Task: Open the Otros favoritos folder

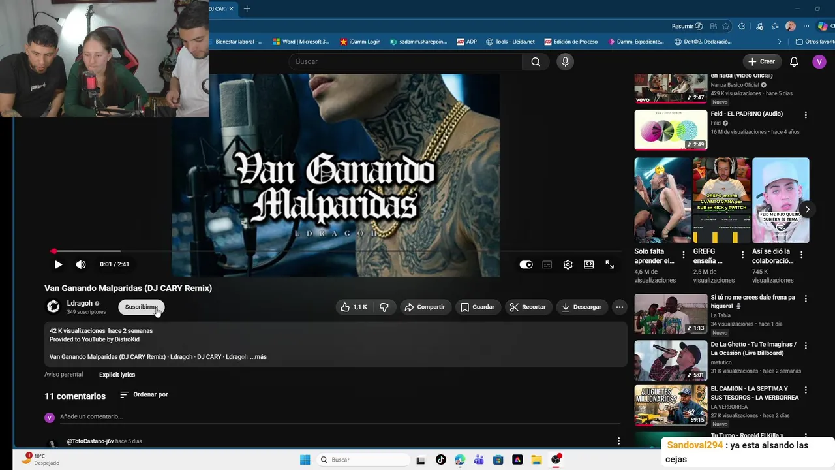Action: (815, 42)
